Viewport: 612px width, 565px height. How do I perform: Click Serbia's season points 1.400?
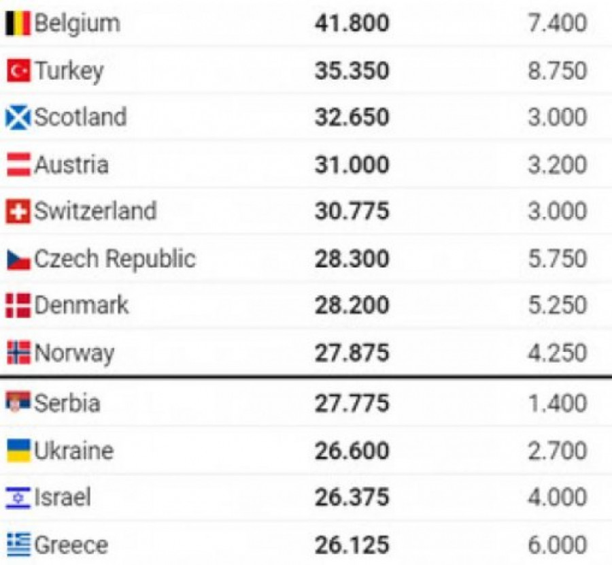click(x=557, y=403)
